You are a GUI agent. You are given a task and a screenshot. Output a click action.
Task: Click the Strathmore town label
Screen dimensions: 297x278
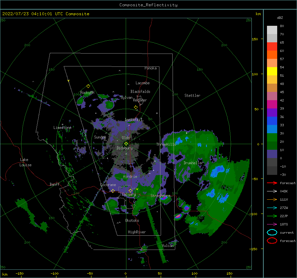(160, 196)
